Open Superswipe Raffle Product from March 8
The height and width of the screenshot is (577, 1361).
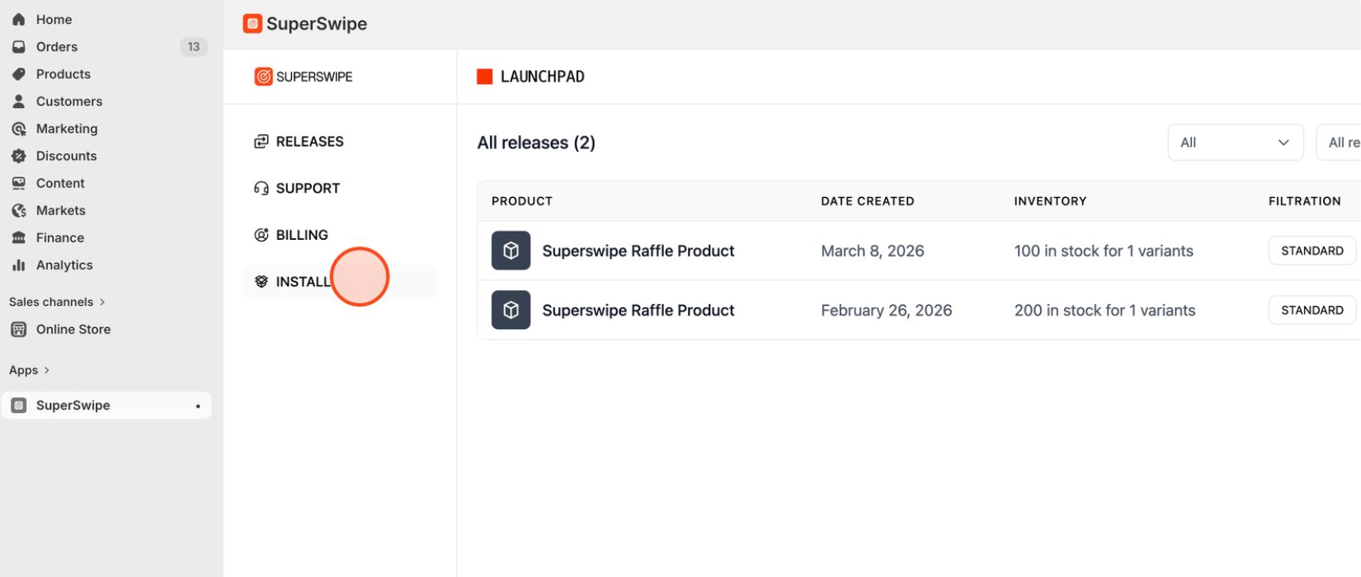pyautogui.click(x=638, y=251)
